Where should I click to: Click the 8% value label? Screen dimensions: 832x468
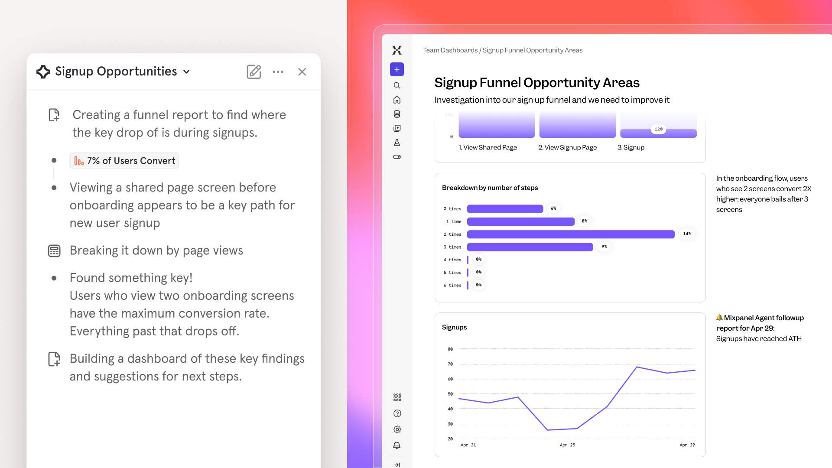[585, 221]
